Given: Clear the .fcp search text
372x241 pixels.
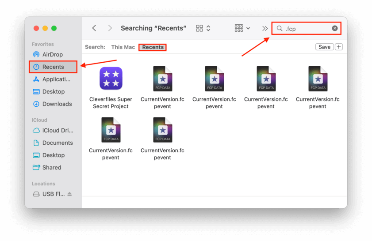Looking at the screenshot, I should coord(335,28).
